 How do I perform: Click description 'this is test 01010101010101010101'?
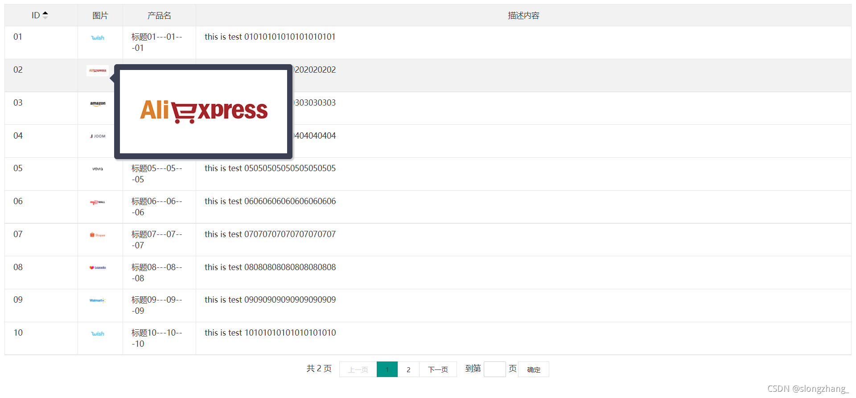[270, 37]
